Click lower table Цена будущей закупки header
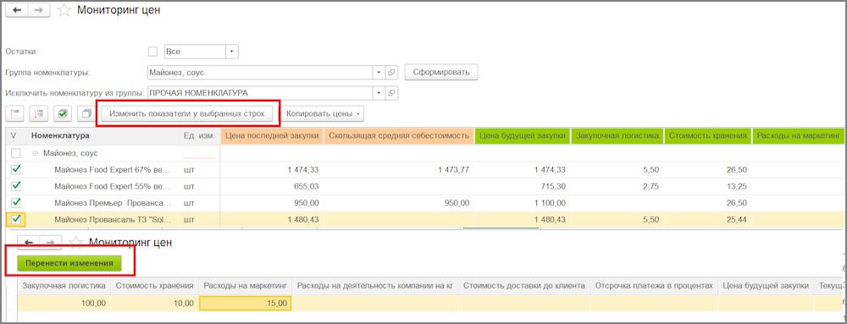Image resolution: width=847 pixels, height=324 pixels. 766,286
